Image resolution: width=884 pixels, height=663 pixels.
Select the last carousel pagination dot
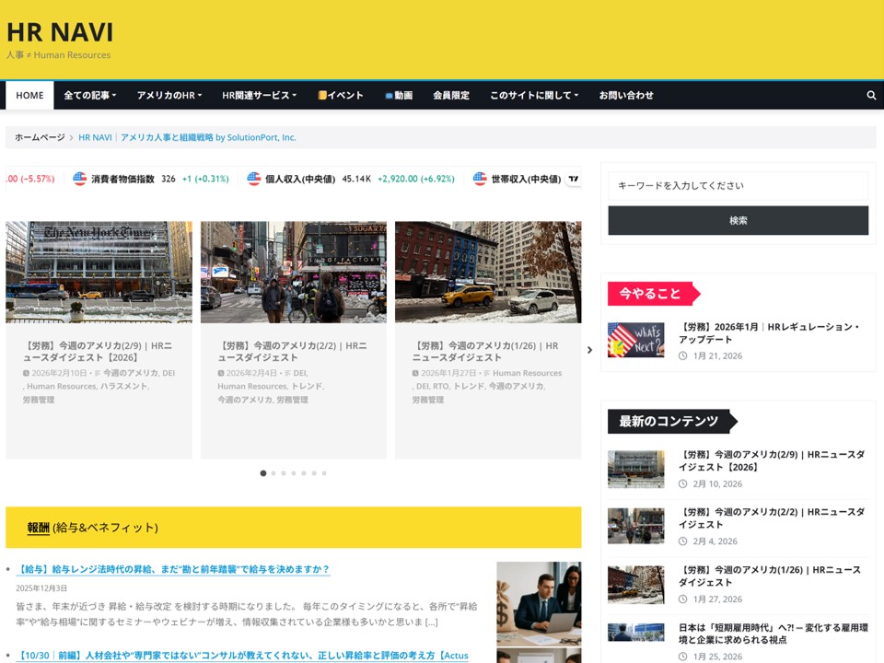pos(324,473)
